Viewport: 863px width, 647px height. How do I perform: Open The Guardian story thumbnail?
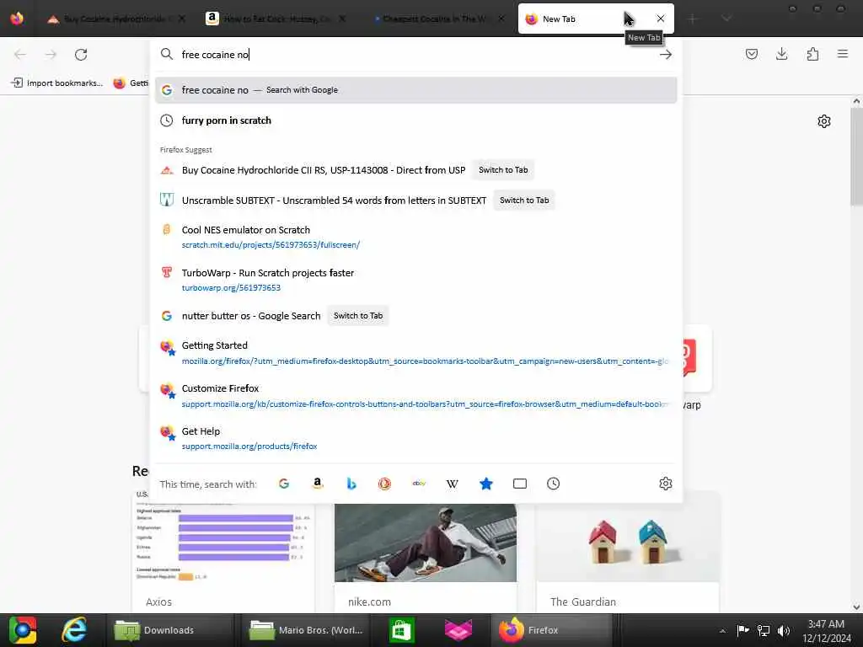tap(628, 542)
